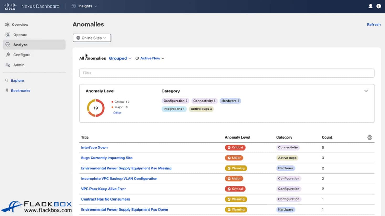Open the Operate menu item

(20, 35)
